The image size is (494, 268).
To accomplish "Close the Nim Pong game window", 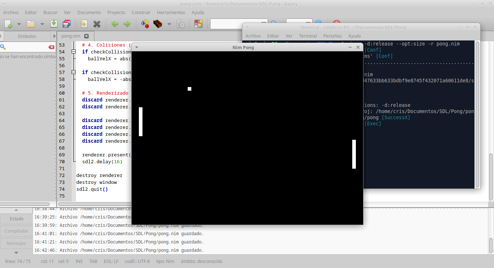I will click(x=358, y=47).
